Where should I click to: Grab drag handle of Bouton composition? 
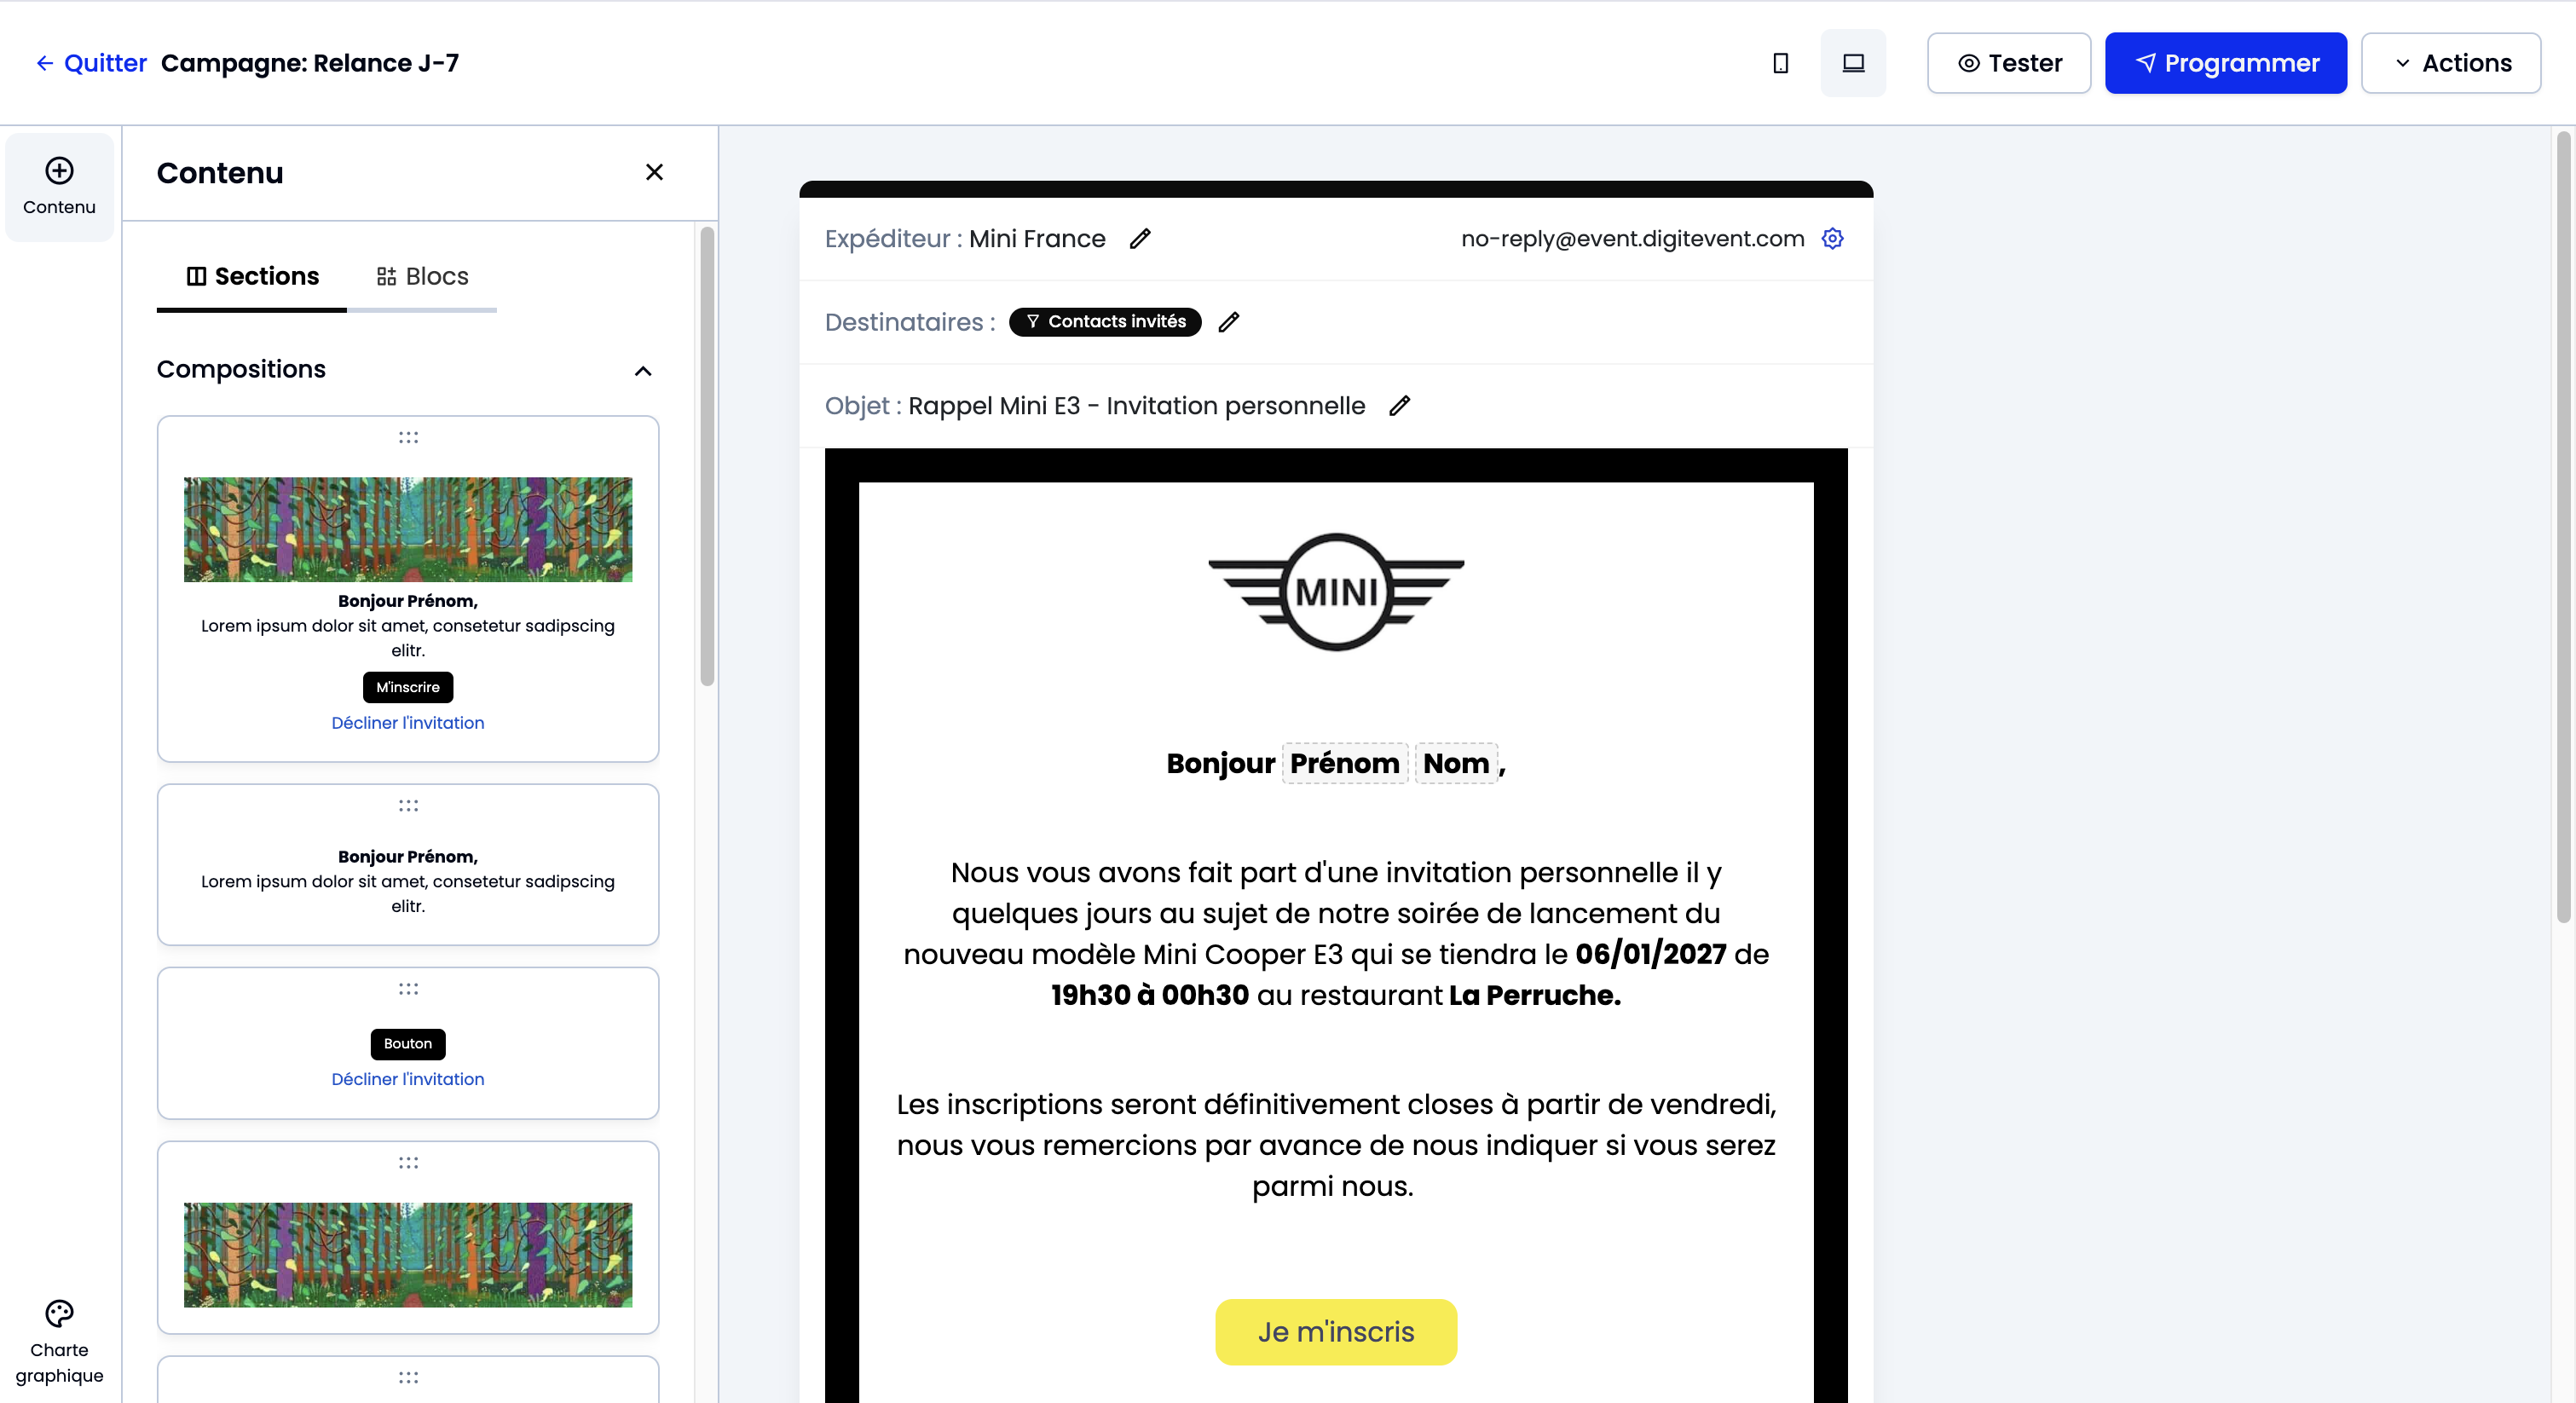click(408, 989)
